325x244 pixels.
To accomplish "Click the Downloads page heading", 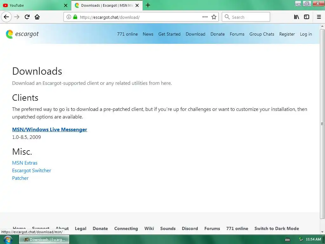I will click(37, 71).
